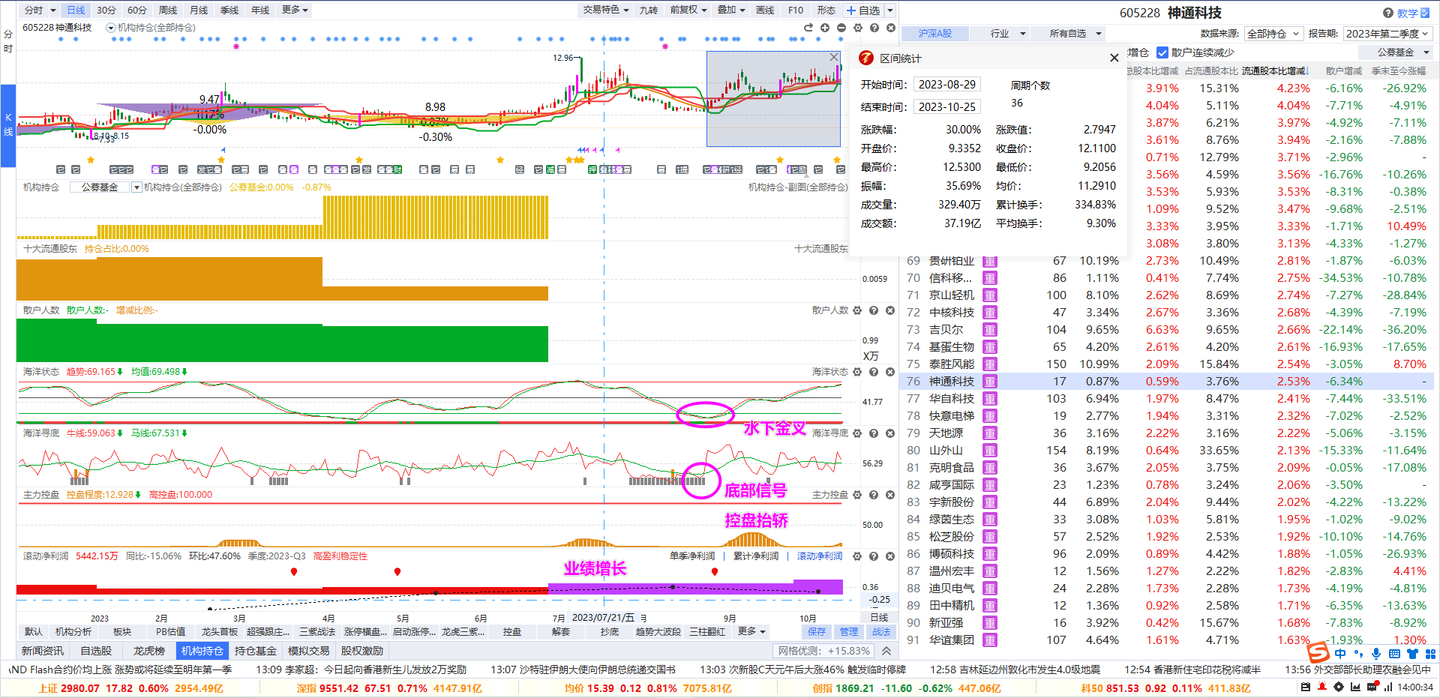Image resolution: width=1440 pixels, height=698 pixels.
Task: Open settings gear for 散户人数 panel
Action: click(x=857, y=310)
